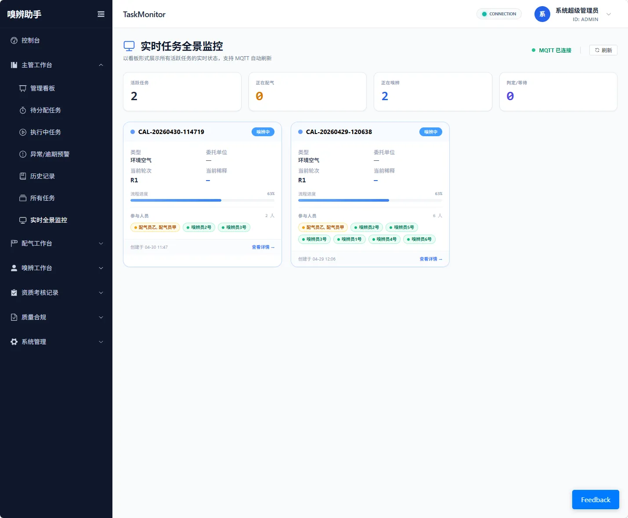Click the progress bar of CAL-20260429-120638
The height and width of the screenshot is (518, 628).
tap(370, 200)
